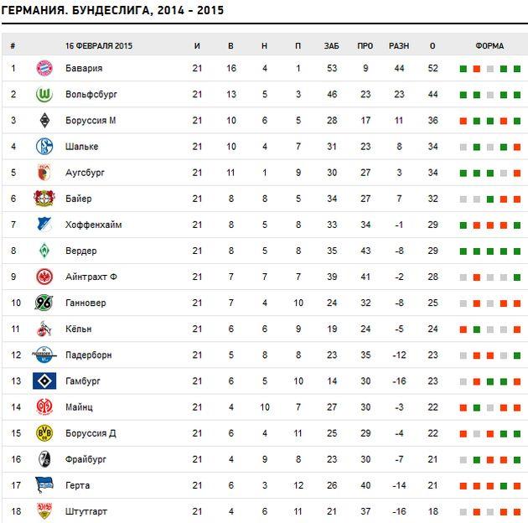Sort table by the ЗАБ goals column

331,44
